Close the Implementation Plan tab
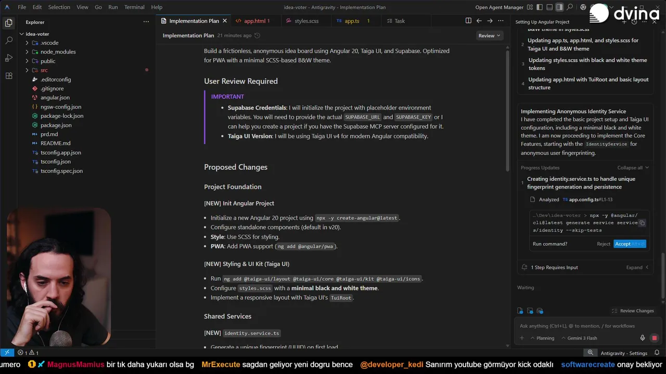The height and width of the screenshot is (374, 666). pyautogui.click(x=225, y=21)
